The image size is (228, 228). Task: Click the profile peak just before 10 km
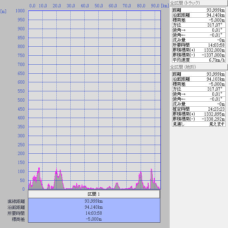tap(39, 168)
